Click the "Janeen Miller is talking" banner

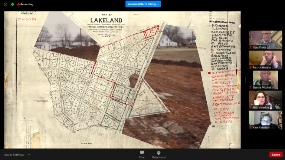(143, 4)
